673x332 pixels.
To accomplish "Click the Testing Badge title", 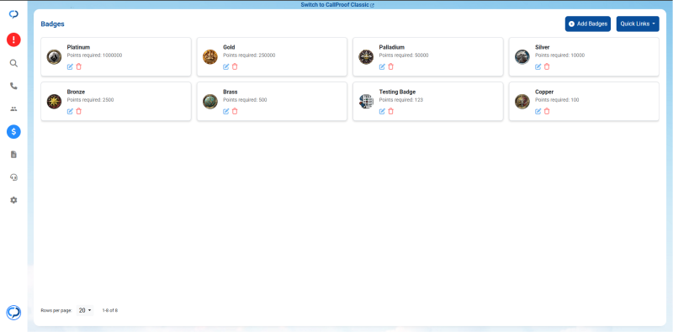I will tap(397, 92).
